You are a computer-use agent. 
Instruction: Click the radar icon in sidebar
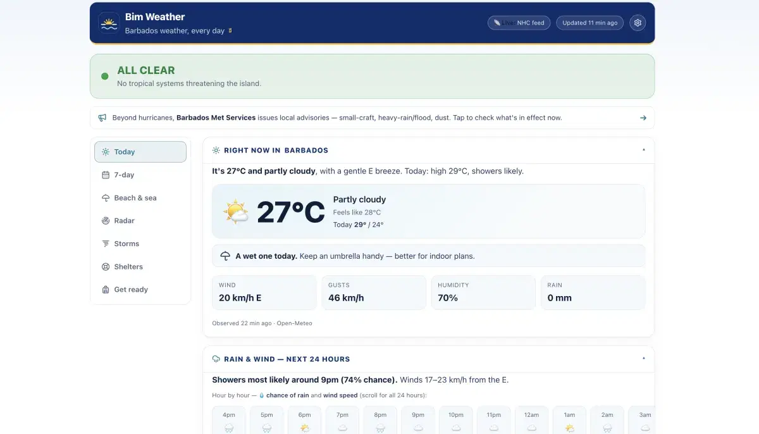[x=106, y=221]
